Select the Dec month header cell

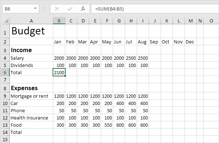(x=191, y=42)
